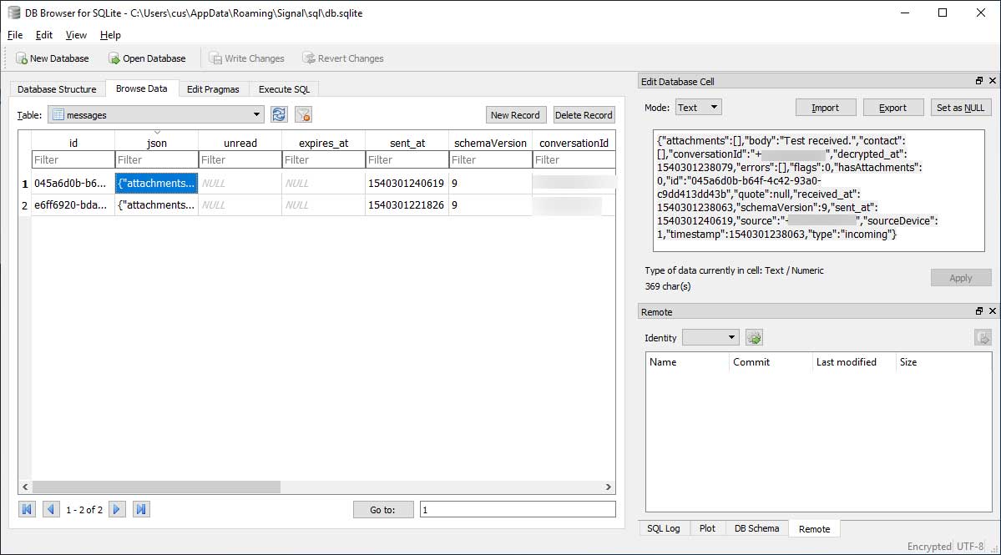Click the Set as NULL button

[961, 107]
